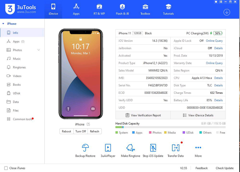Viewport: 240px width, 172px height.
Task: Select Ringtones in the sidebar
Action: pyautogui.click(x=19, y=67)
